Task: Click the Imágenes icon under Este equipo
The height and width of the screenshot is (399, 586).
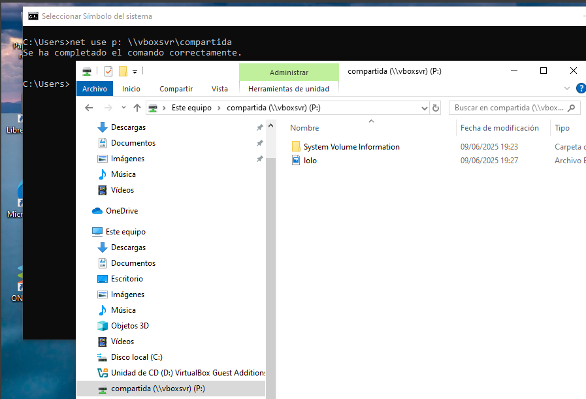Action: click(x=103, y=295)
